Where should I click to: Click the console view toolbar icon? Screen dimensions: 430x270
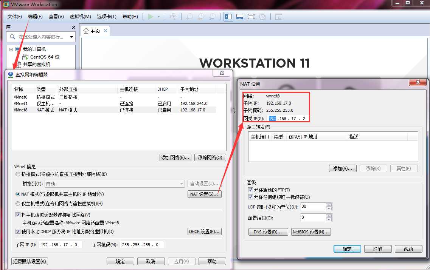[x=279, y=17]
